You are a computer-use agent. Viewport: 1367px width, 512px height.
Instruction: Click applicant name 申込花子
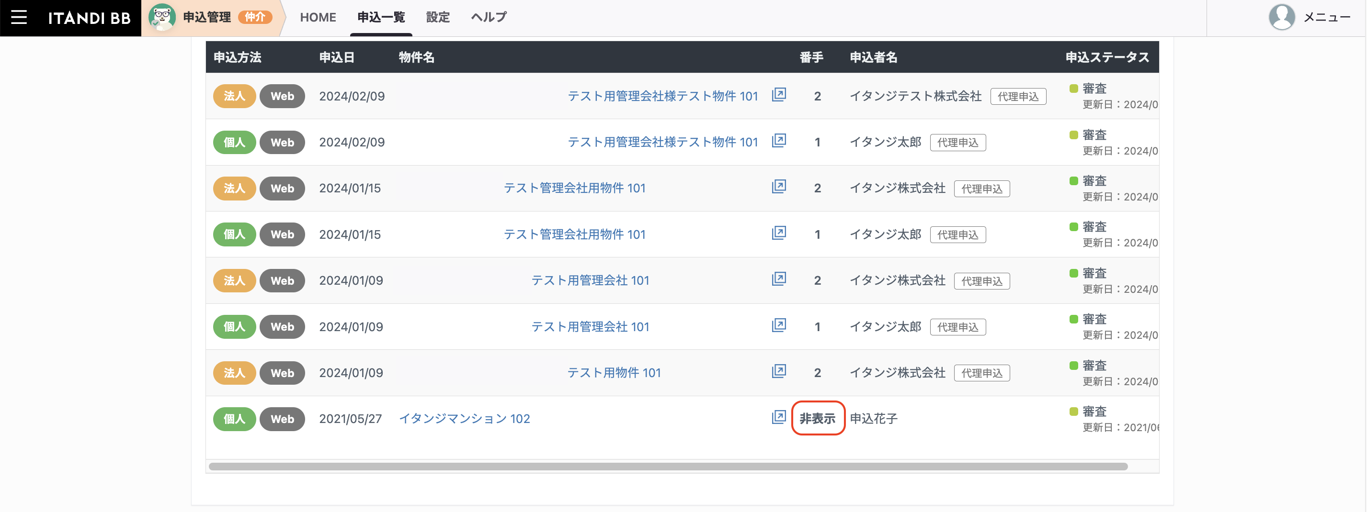(x=874, y=419)
